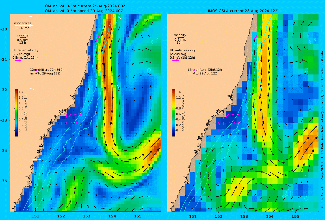Click the 'speed (m/s), max=1.4' color bar label
The height and width of the screenshot is (220, 325).
click(26, 113)
